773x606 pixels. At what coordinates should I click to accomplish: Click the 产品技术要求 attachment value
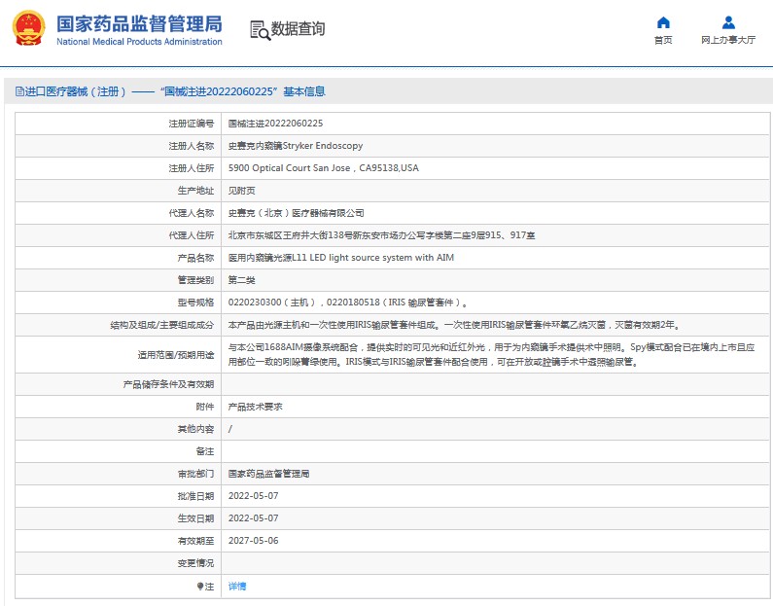pyautogui.click(x=256, y=407)
